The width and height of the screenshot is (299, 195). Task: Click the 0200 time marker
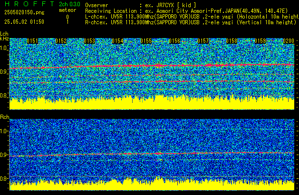point(289,41)
